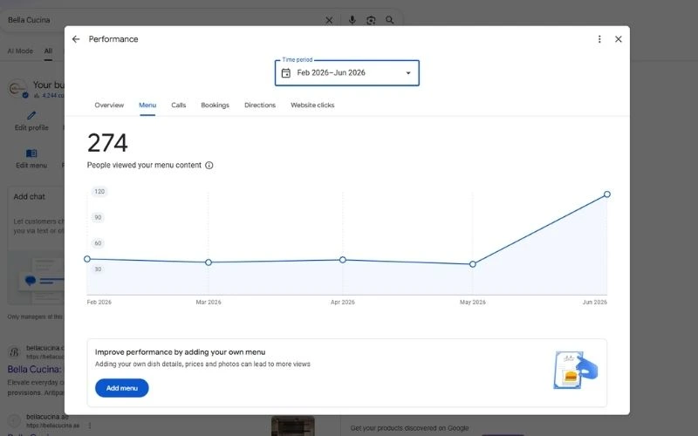Select the May 2026 data point
Image resolution: width=698 pixels, height=436 pixels.
click(473, 264)
